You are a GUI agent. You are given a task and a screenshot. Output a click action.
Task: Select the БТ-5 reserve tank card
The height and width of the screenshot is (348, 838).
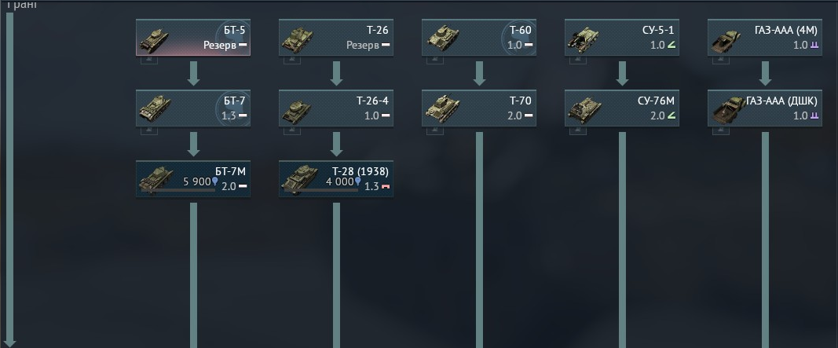193,38
